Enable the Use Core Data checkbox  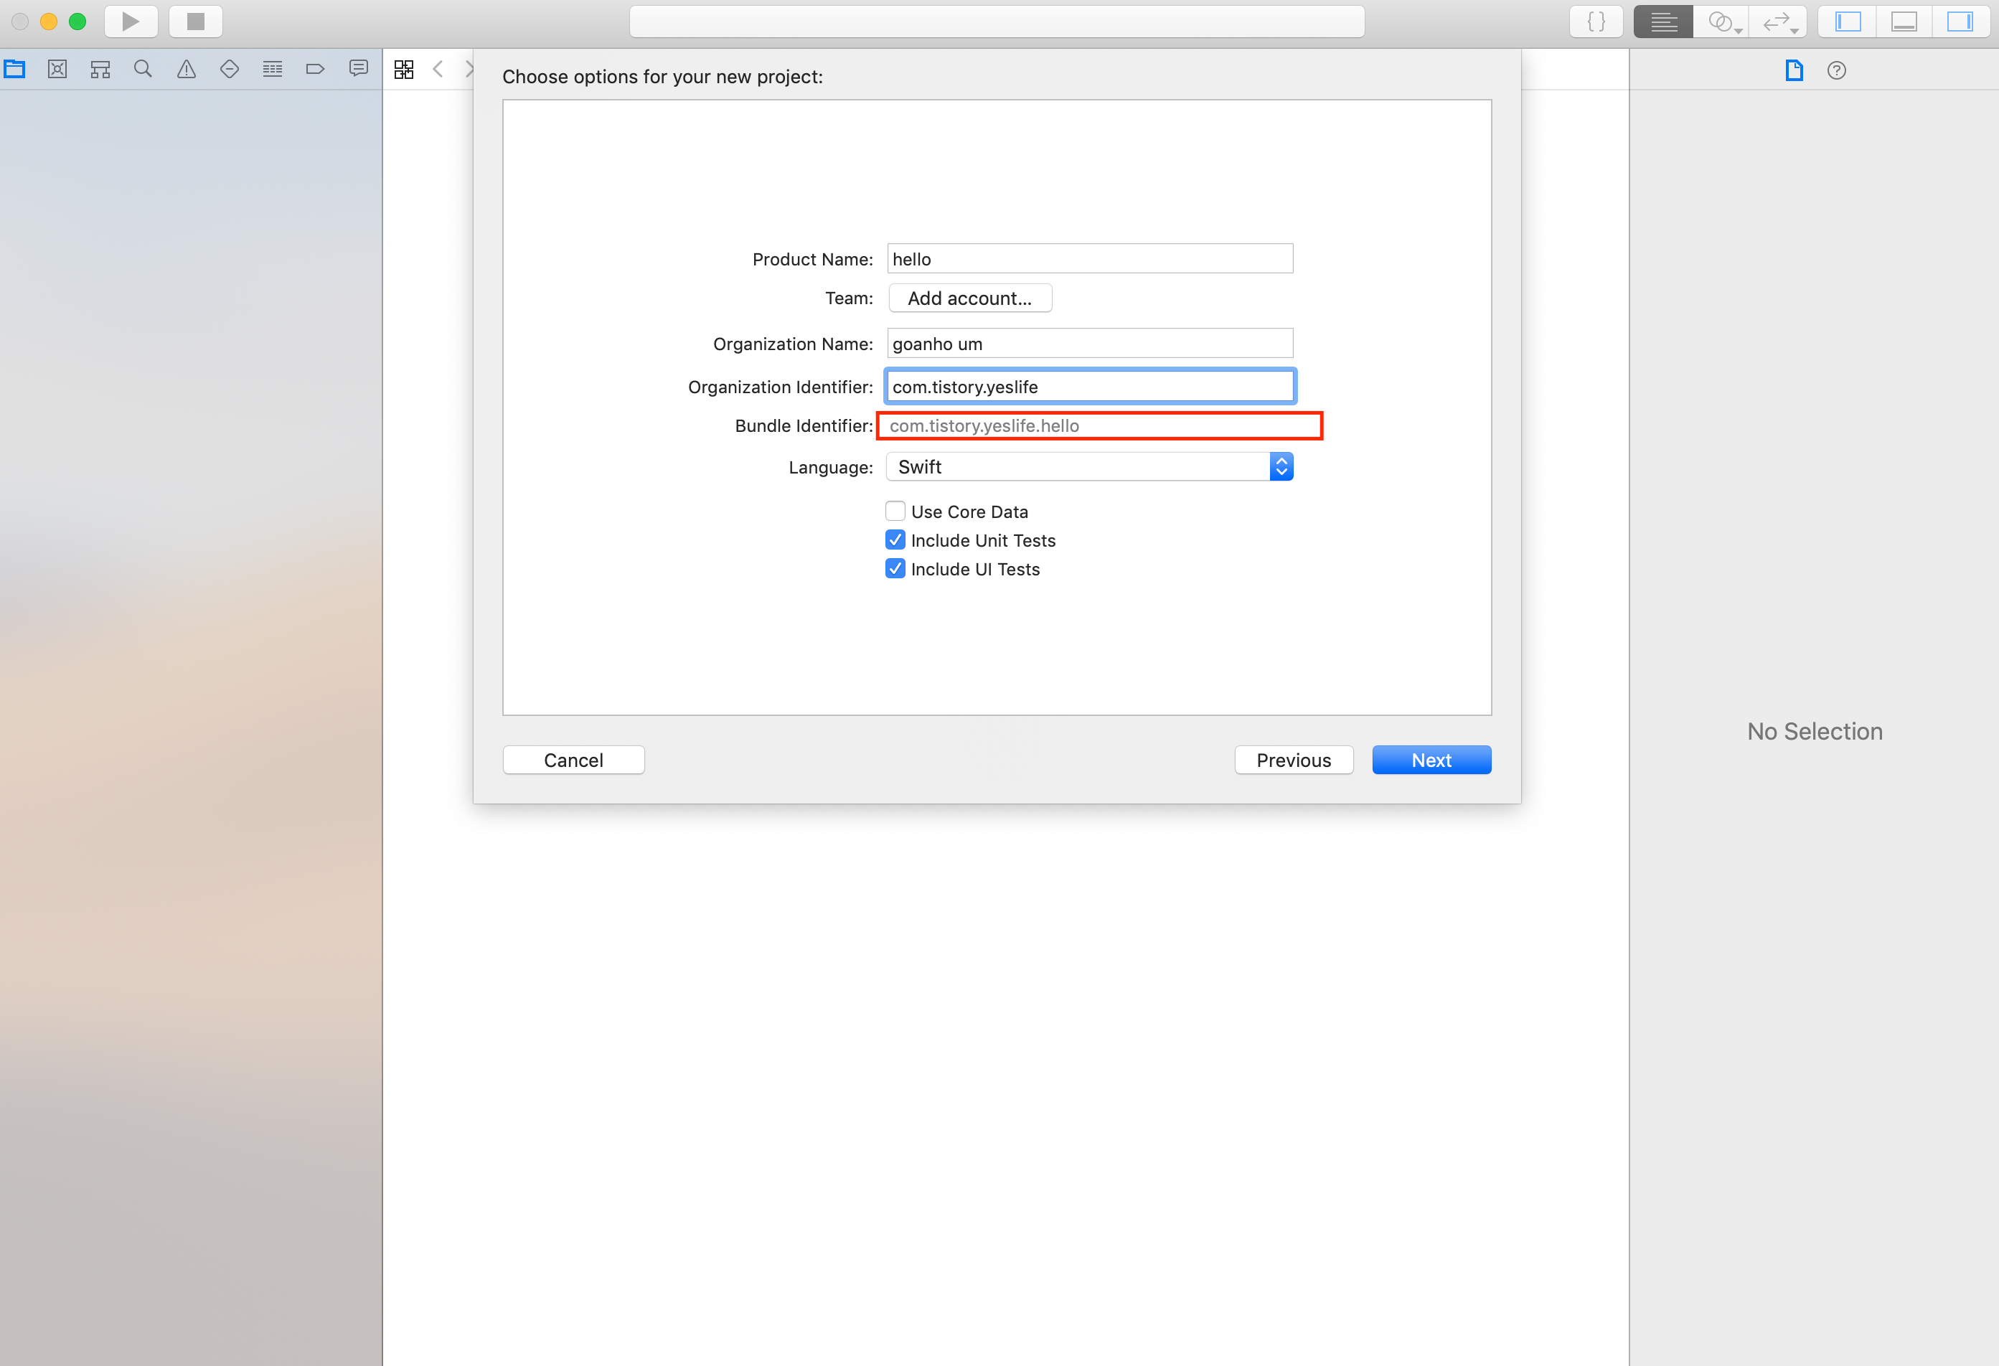pos(895,511)
